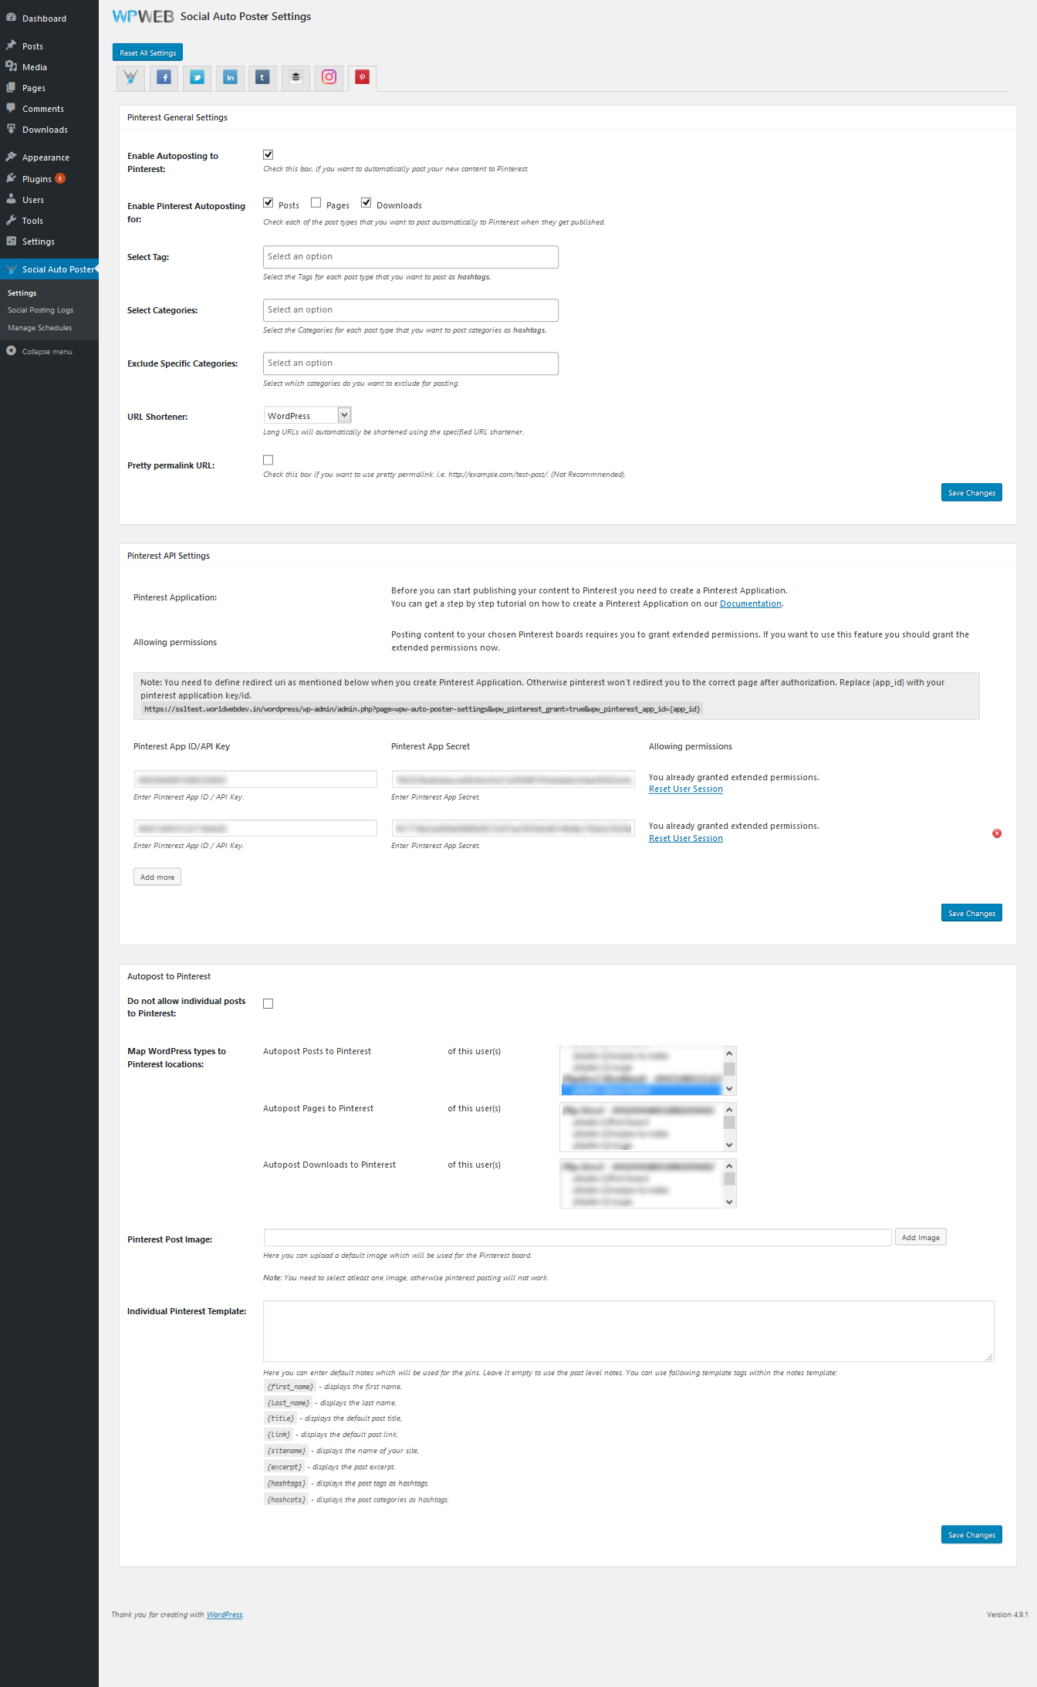Click the Pinterest Post Image input field
This screenshot has width=1037, height=1687.
point(577,1238)
